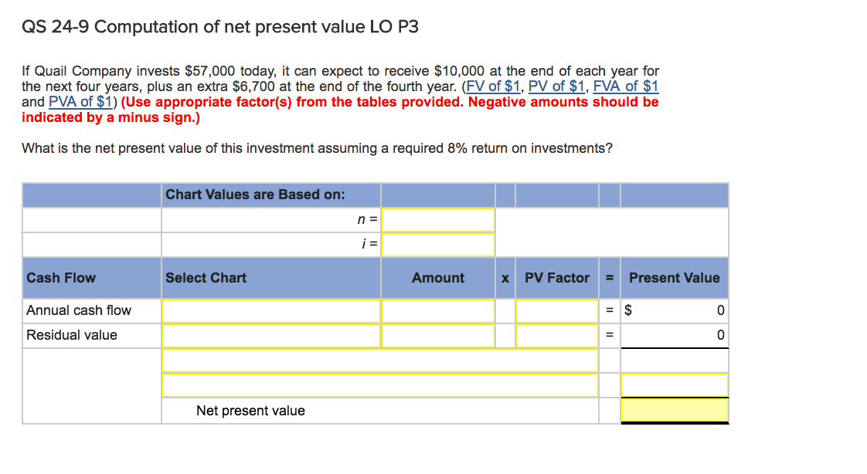Open Select Chart dropdown for Residual value
Screen dimensions: 867x474
270,335
